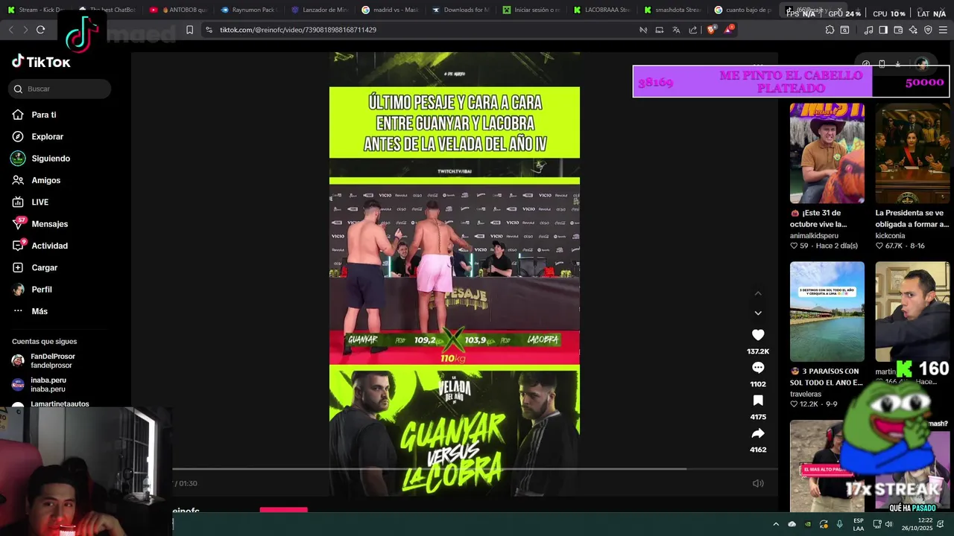Click the translate page icon in address bar

tap(676, 30)
